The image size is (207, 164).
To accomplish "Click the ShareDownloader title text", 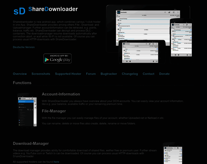I will click(x=53, y=9).
